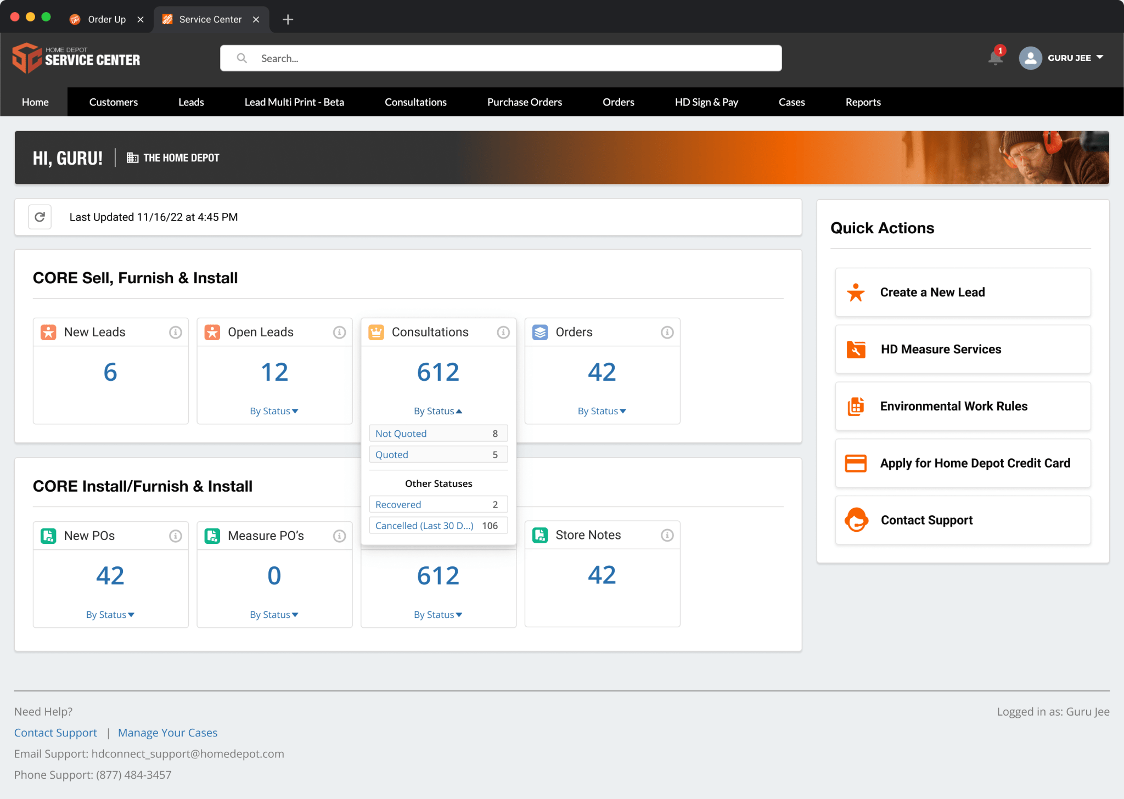Open the Consultations nav item
Image resolution: width=1124 pixels, height=799 pixels.
pos(415,102)
